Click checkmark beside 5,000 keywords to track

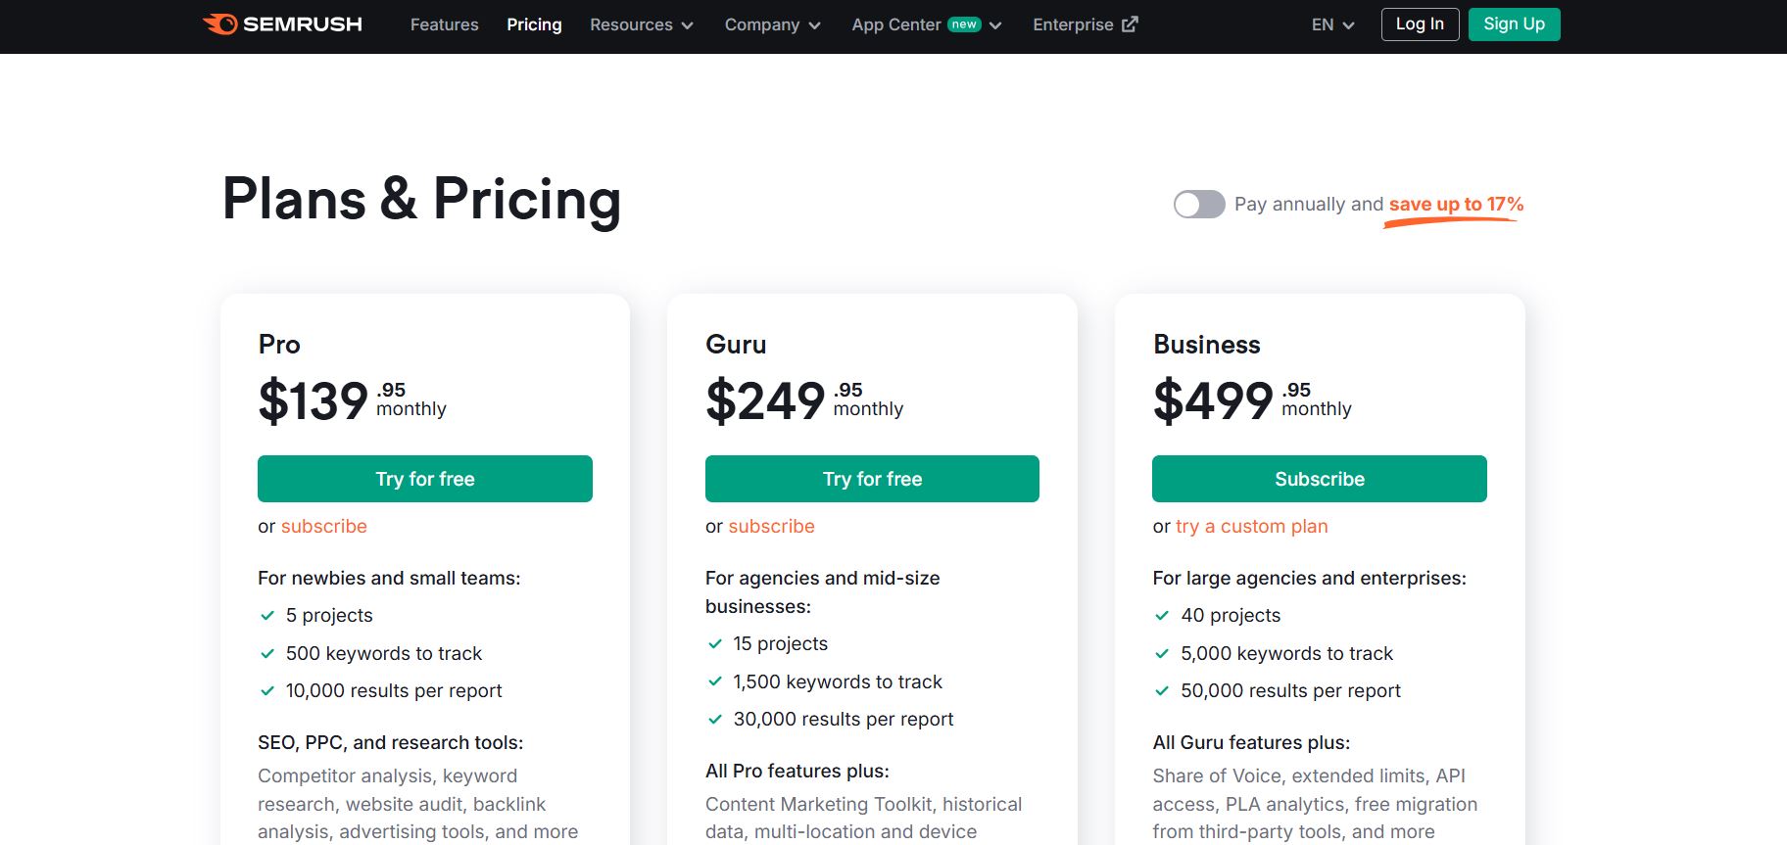(x=1162, y=653)
